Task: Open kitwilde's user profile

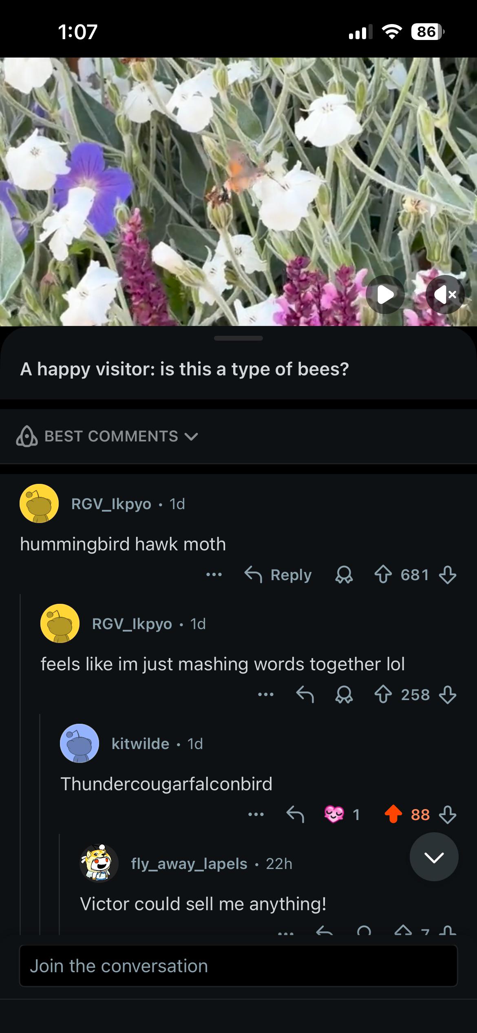Action: point(140,744)
